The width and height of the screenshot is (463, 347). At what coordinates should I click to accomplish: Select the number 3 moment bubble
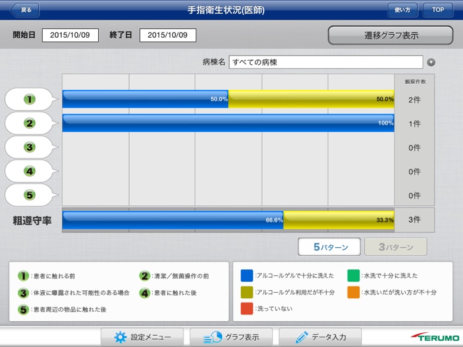click(31, 147)
